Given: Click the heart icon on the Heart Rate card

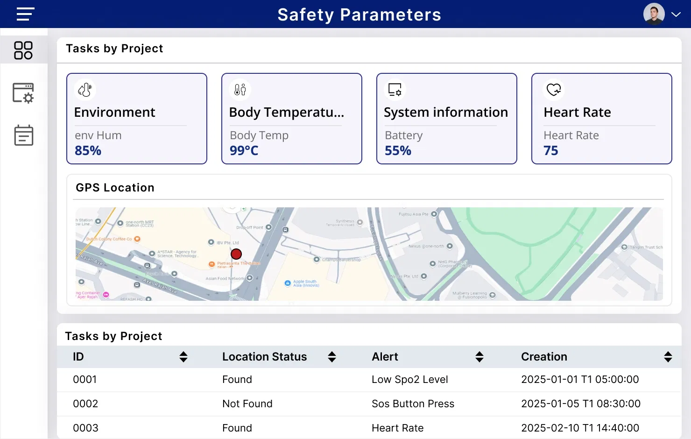Looking at the screenshot, I should point(554,89).
